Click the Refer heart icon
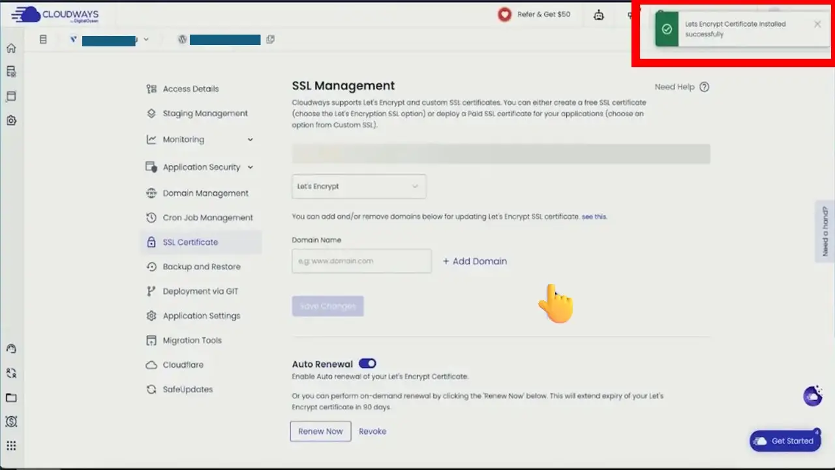Image resolution: width=835 pixels, height=470 pixels. [x=504, y=14]
